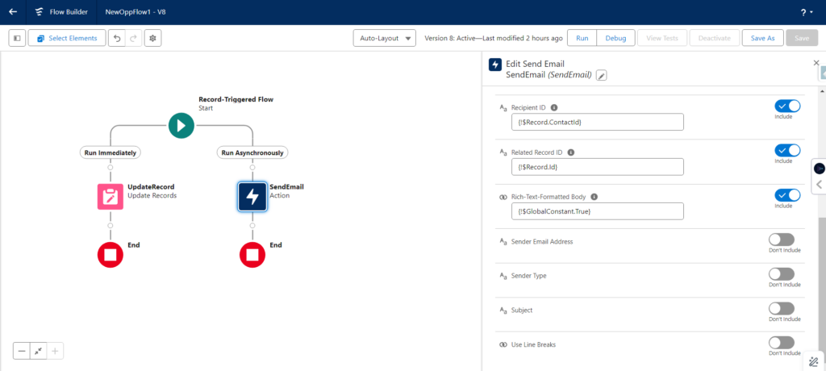Turn off Rich-Text-Formatted Body include toggle
Image resolution: width=826 pixels, height=371 pixels.
click(x=787, y=195)
